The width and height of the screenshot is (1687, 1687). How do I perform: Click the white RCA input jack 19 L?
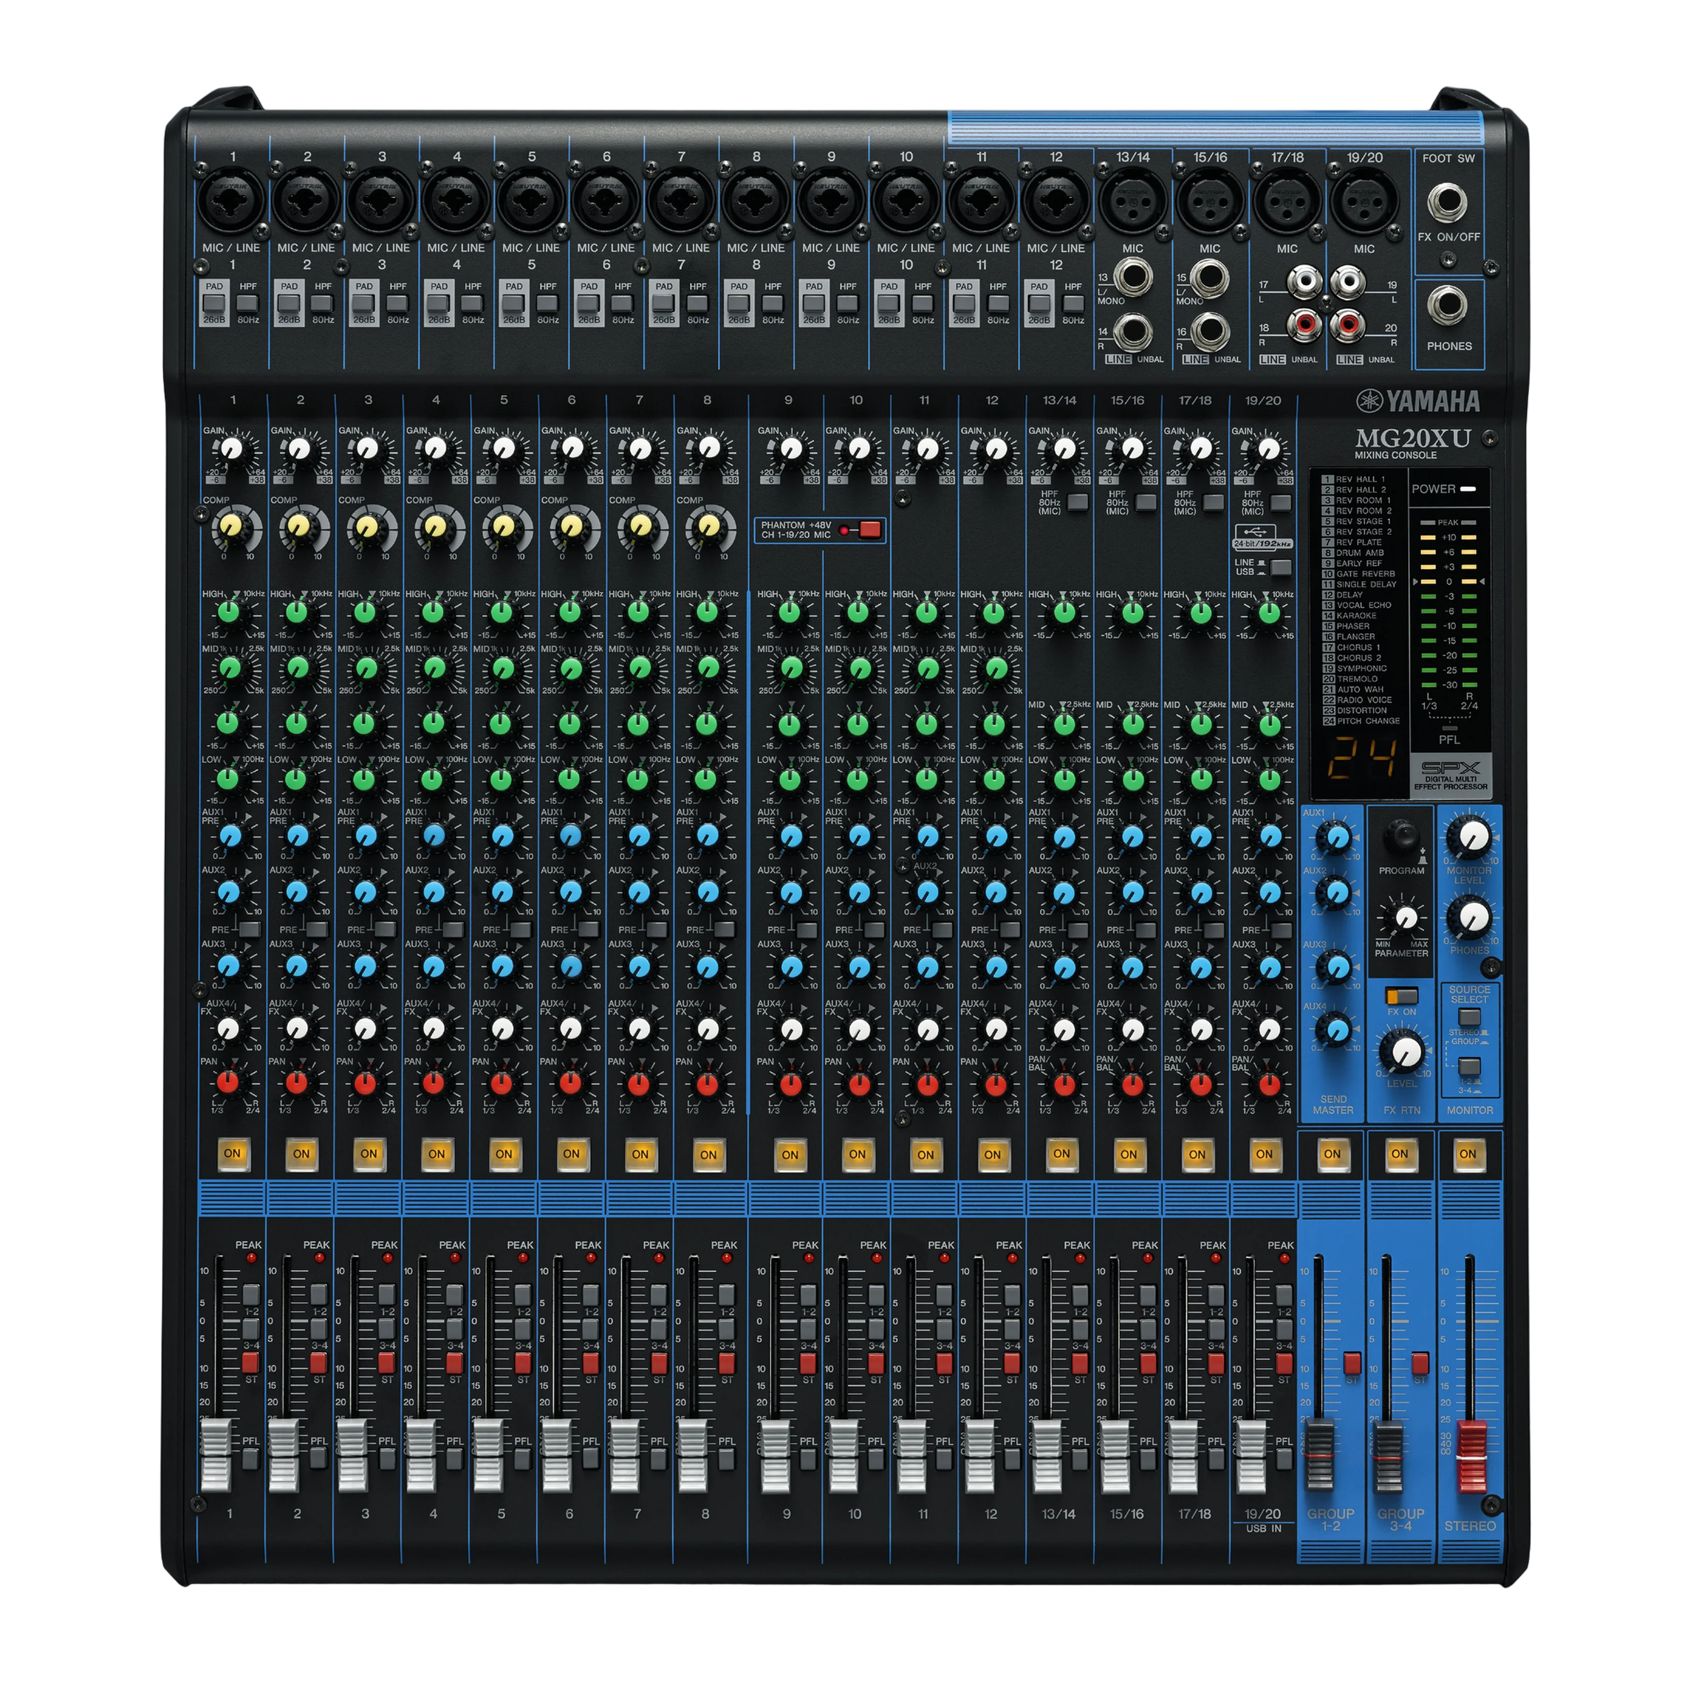click(x=1348, y=281)
